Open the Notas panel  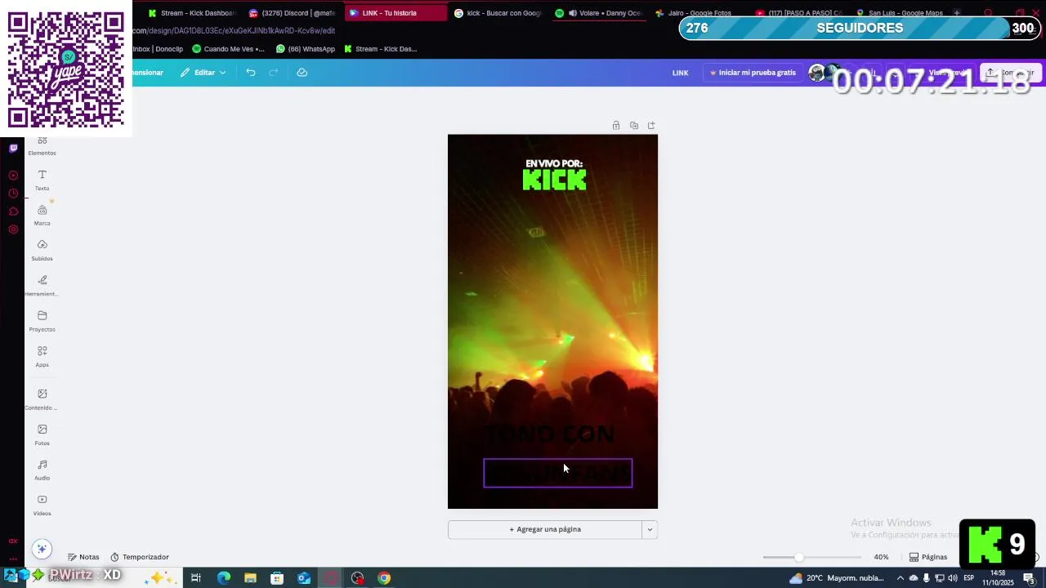coord(83,557)
